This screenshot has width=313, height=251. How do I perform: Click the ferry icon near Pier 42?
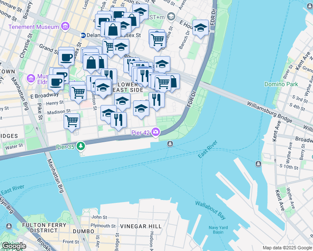[170, 143]
